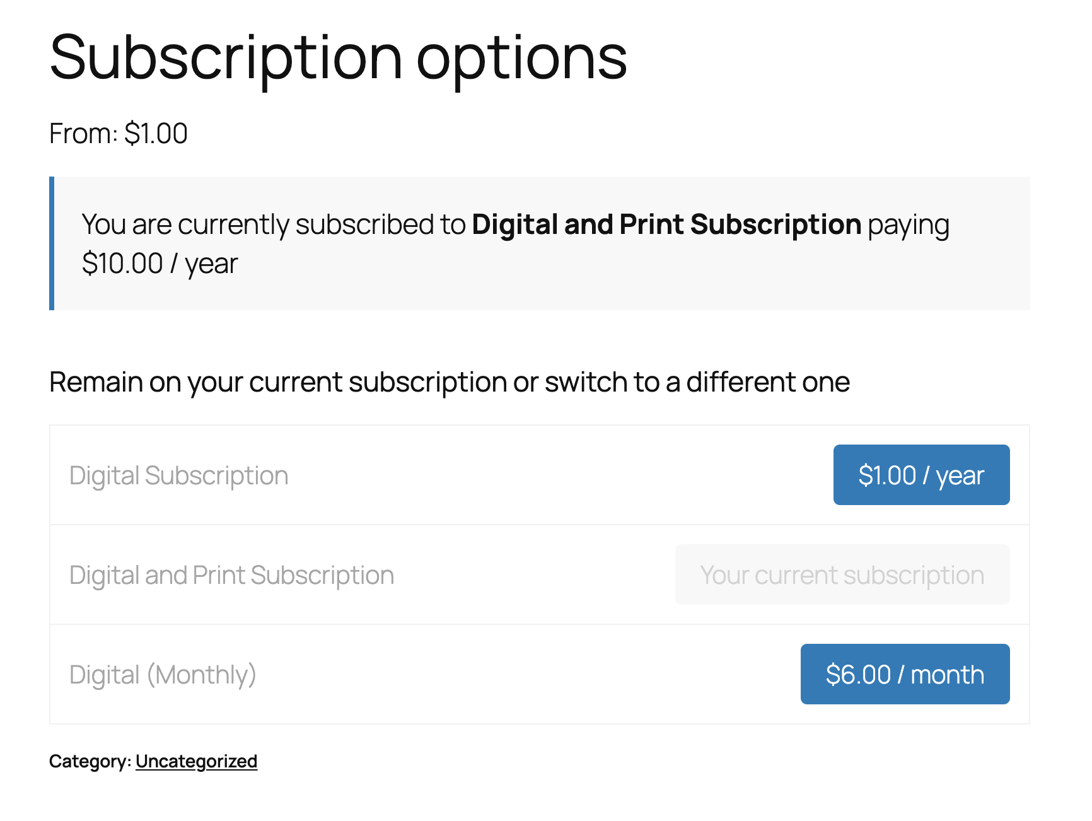Click the Remain on your current subscription heading
Screen dimensions: 1092x821
pyautogui.click(x=449, y=381)
